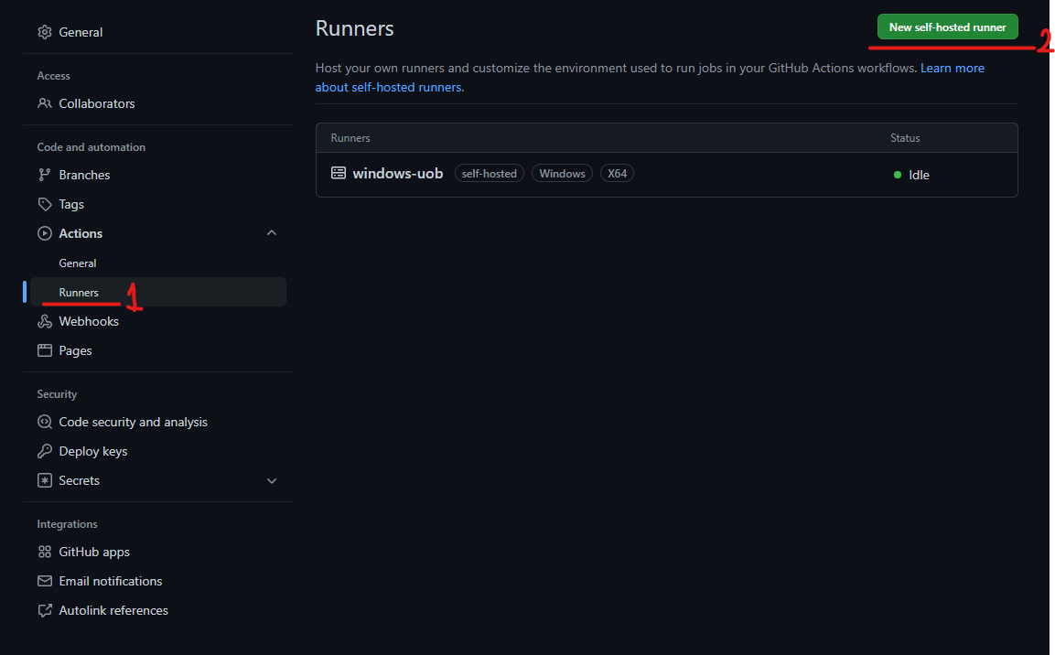This screenshot has height=655, width=1055.
Task: Click the Webhooks icon in sidebar
Action: tap(44, 321)
